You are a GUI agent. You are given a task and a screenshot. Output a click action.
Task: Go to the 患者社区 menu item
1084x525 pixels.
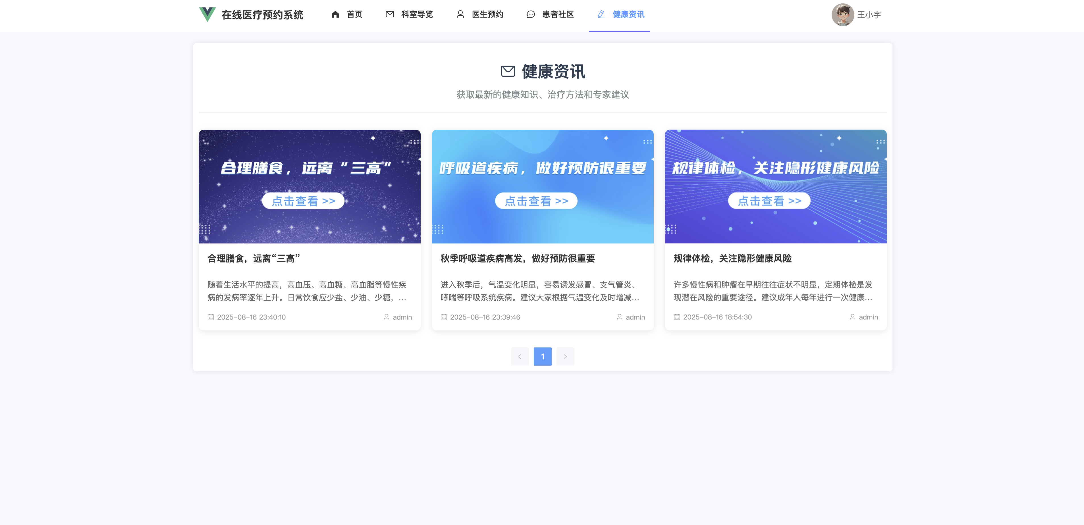tap(558, 15)
